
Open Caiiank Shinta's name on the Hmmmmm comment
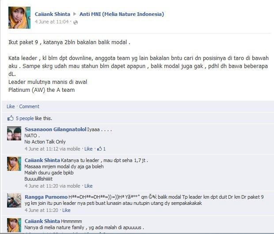tap(42, 221)
